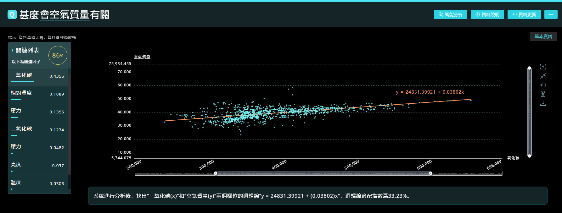Click right handle of horizontal zoom slider
562x213 pixels.
430,173
